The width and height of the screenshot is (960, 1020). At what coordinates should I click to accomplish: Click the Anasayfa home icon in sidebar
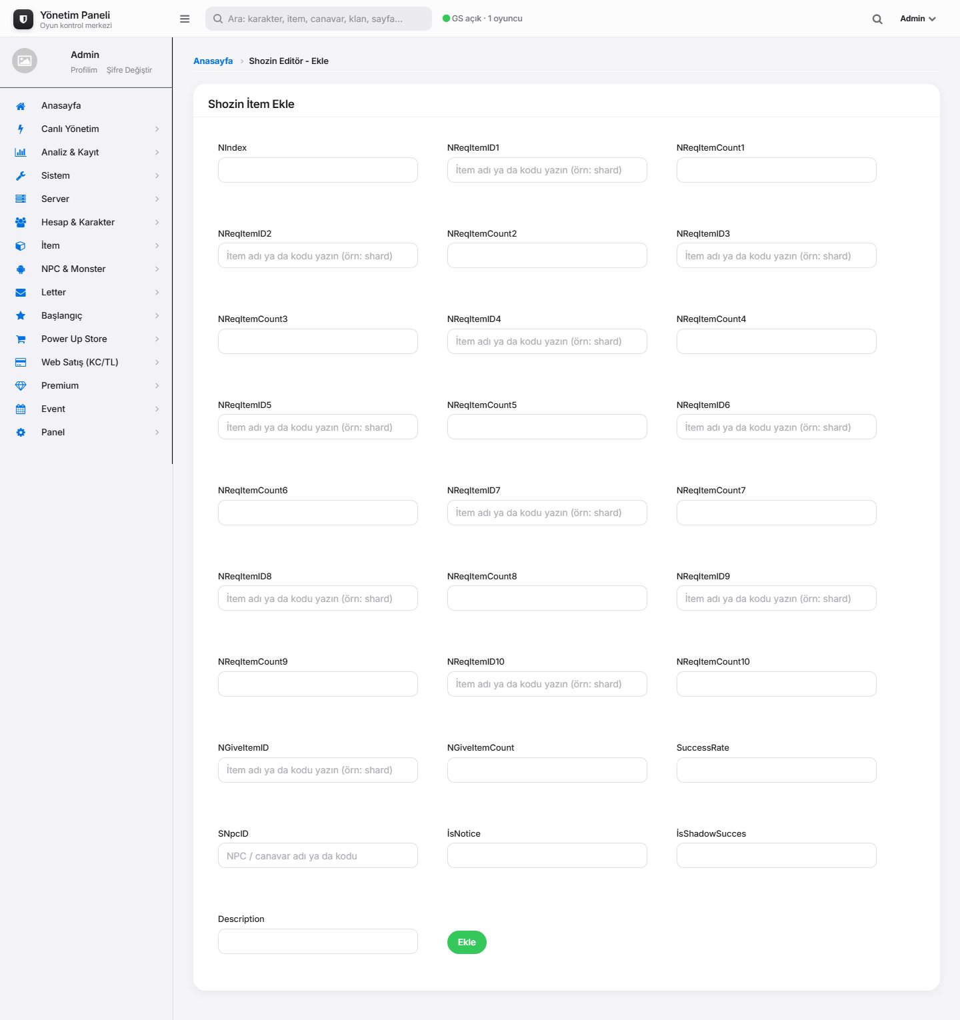tap(21, 106)
